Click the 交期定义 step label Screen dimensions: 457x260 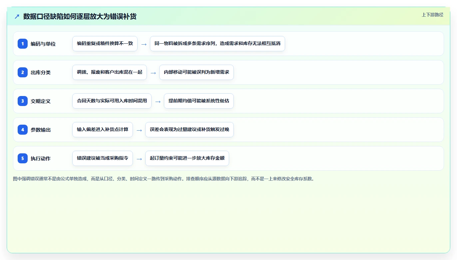(x=41, y=101)
